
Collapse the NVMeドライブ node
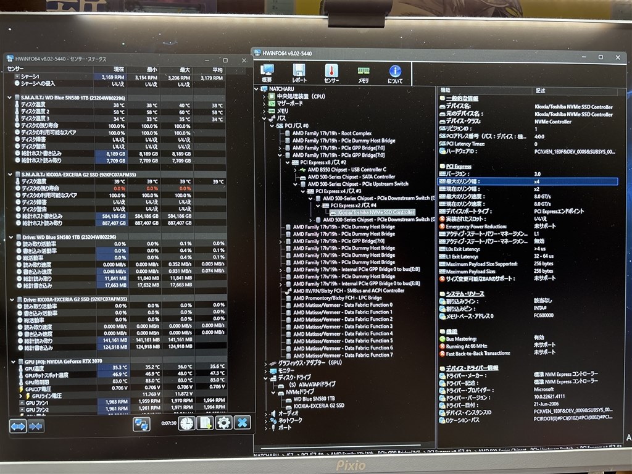coord(273,393)
